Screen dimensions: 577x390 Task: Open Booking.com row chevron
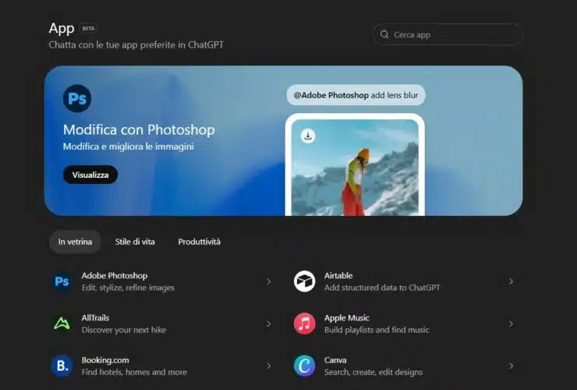pos(269,366)
